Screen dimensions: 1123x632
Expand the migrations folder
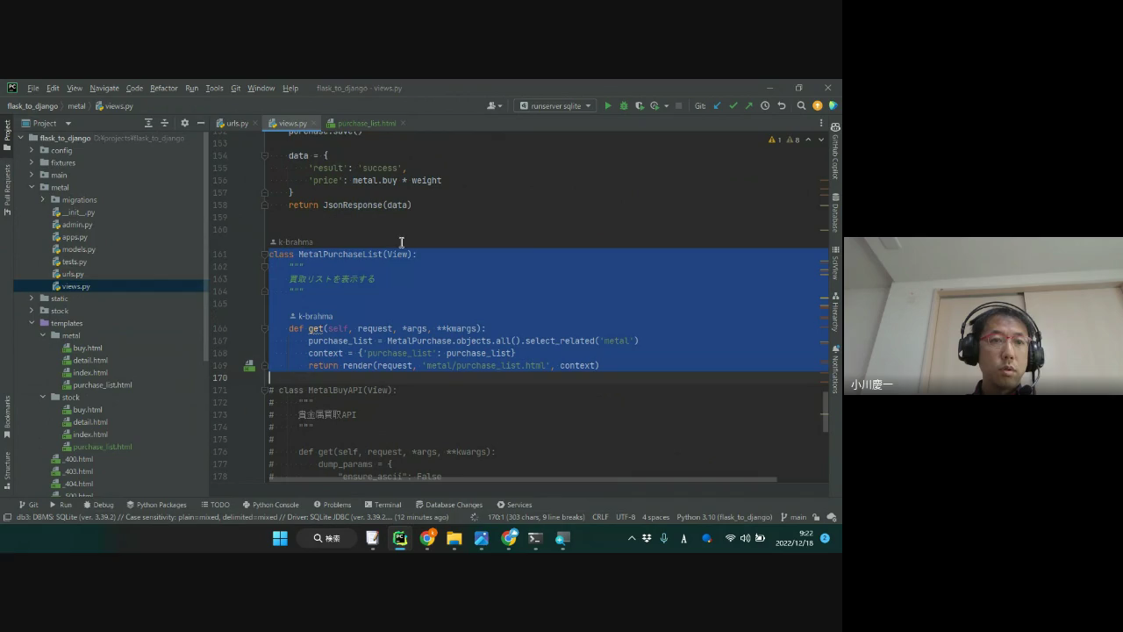click(43, 200)
